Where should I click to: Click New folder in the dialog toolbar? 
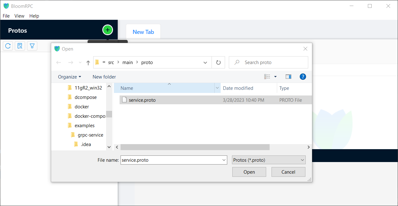104,77
